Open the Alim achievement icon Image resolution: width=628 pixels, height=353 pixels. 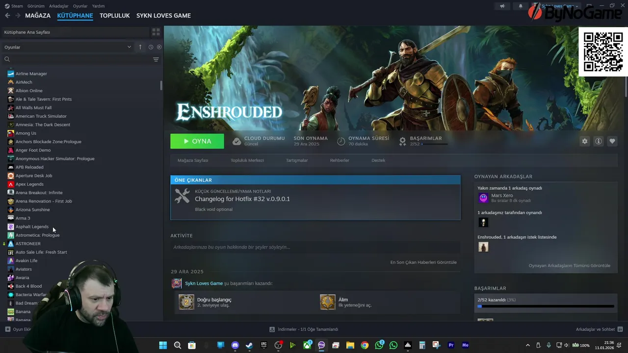[328, 302]
